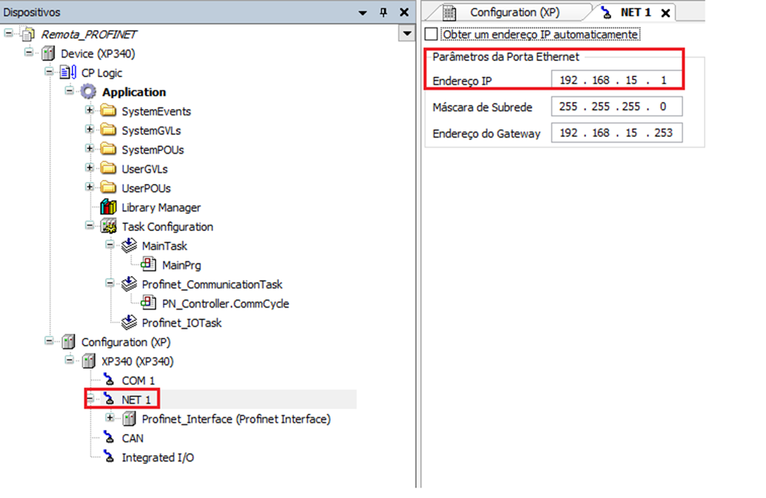Click the Profinet_Interface device icon
This screenshot has width=766, height=498.
[x=129, y=419]
